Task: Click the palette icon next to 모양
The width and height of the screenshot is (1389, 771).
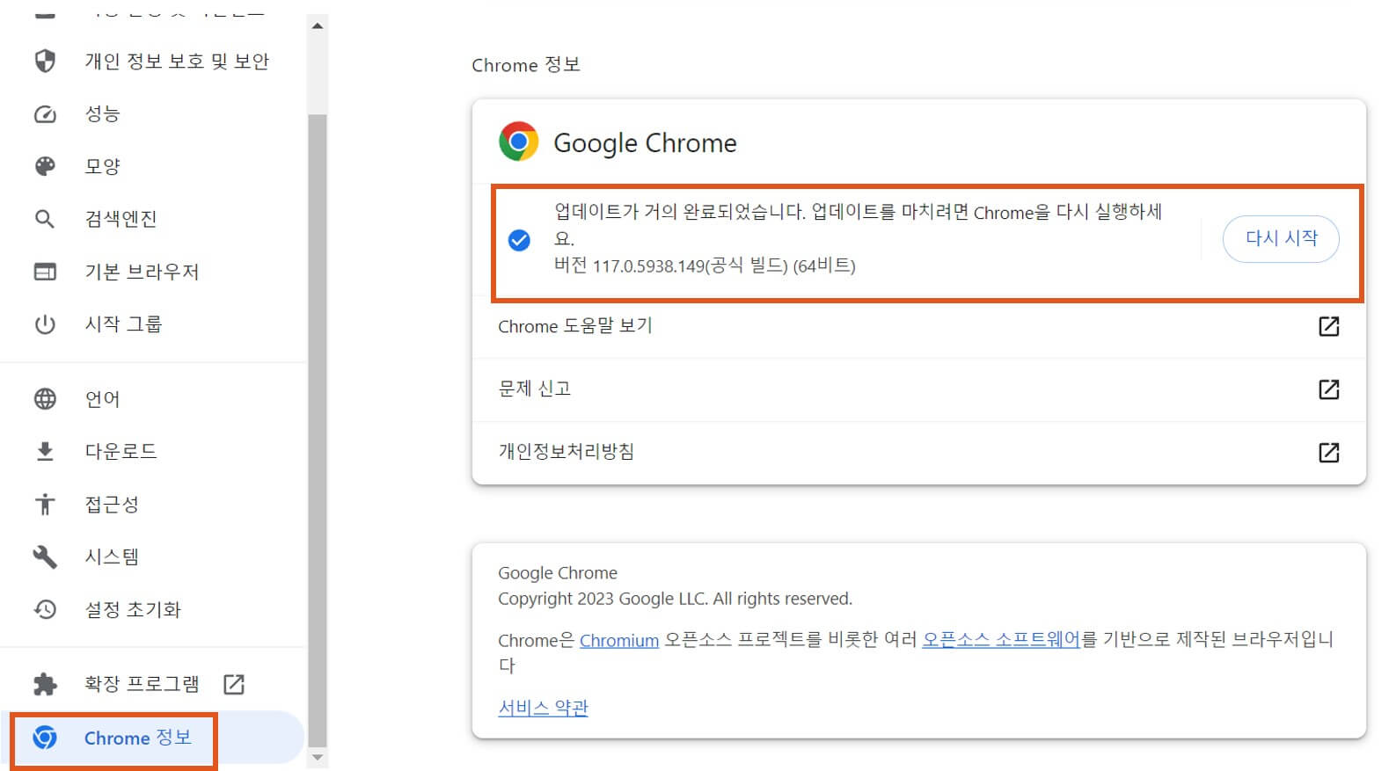Action: point(45,166)
